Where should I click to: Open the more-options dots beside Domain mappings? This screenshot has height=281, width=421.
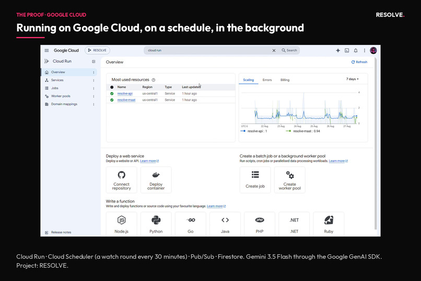[x=93, y=104]
